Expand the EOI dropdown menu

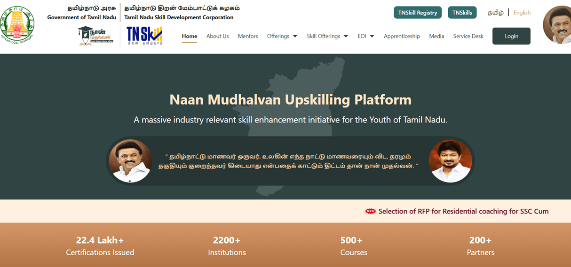click(x=366, y=36)
